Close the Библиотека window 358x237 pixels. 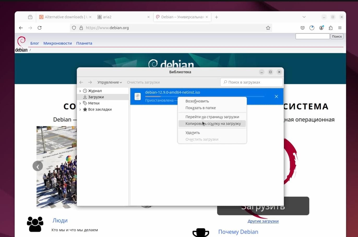tap(279, 72)
